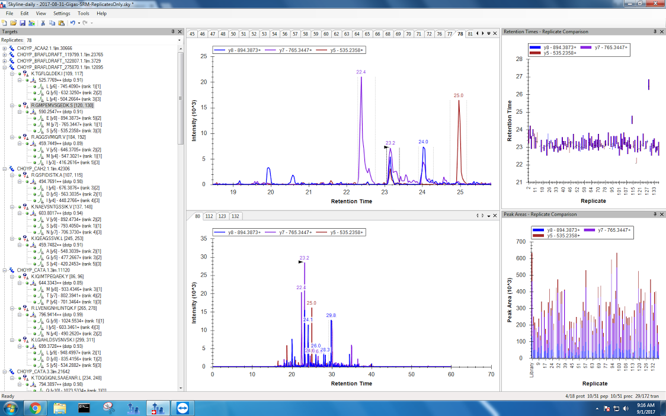Select peptide R.GMPEMVSGEDK.S in the tree
666x416 pixels.
(61, 105)
